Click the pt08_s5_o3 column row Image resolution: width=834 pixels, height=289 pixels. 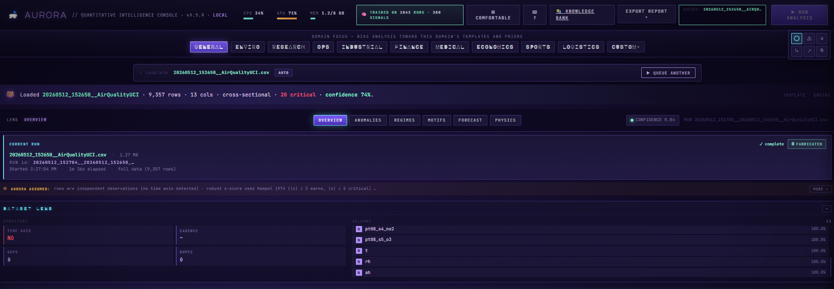pyautogui.click(x=590, y=240)
